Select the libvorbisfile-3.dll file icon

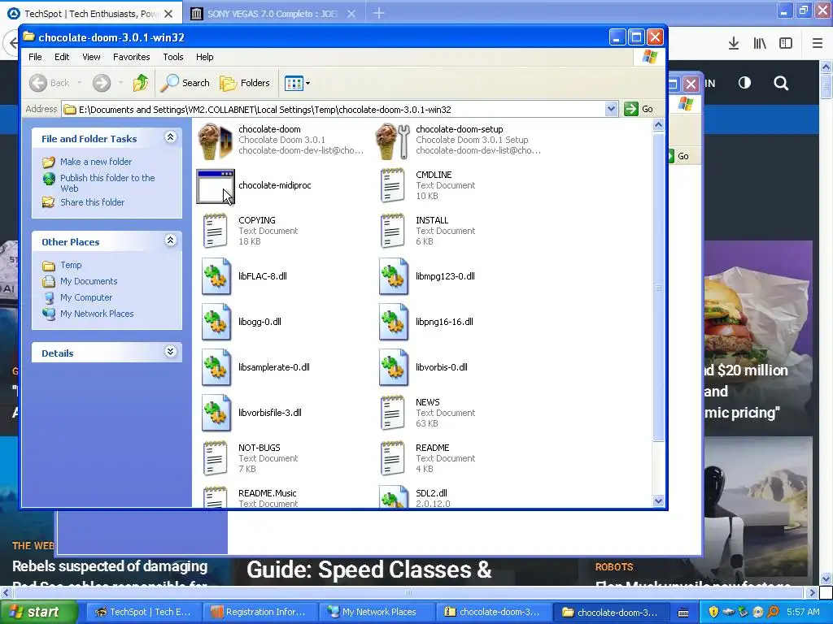pos(216,413)
